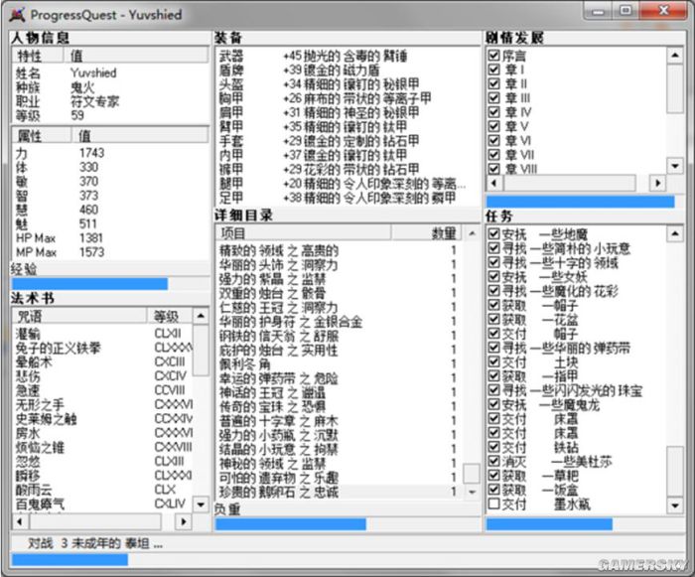Click the 力 stat value 1743
Screen dimensions: 695x577
tap(91, 153)
